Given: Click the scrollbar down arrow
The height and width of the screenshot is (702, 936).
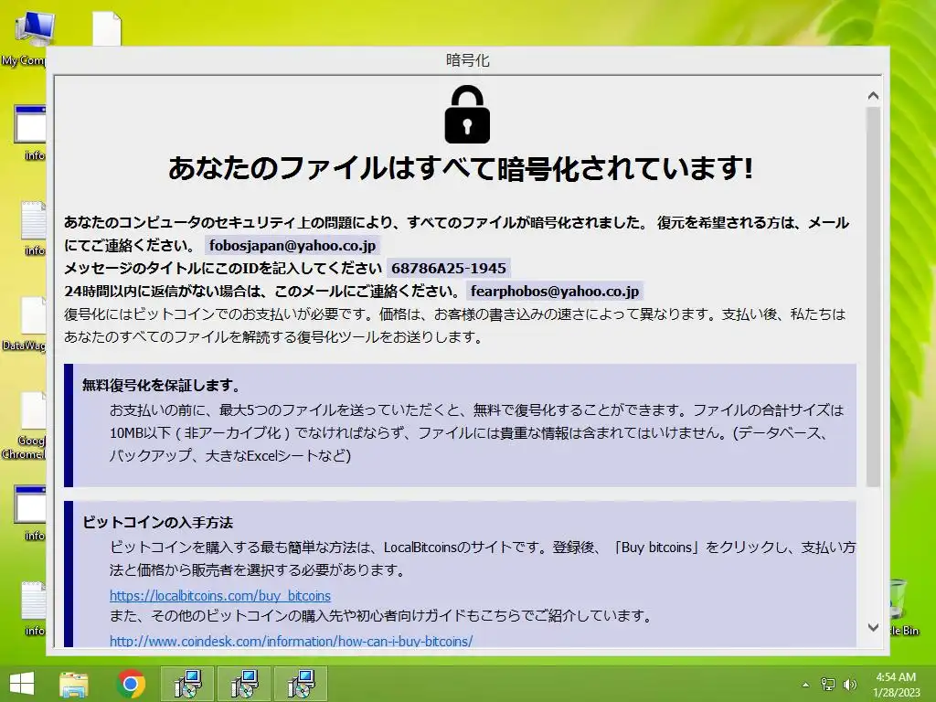Looking at the screenshot, I should tap(873, 627).
